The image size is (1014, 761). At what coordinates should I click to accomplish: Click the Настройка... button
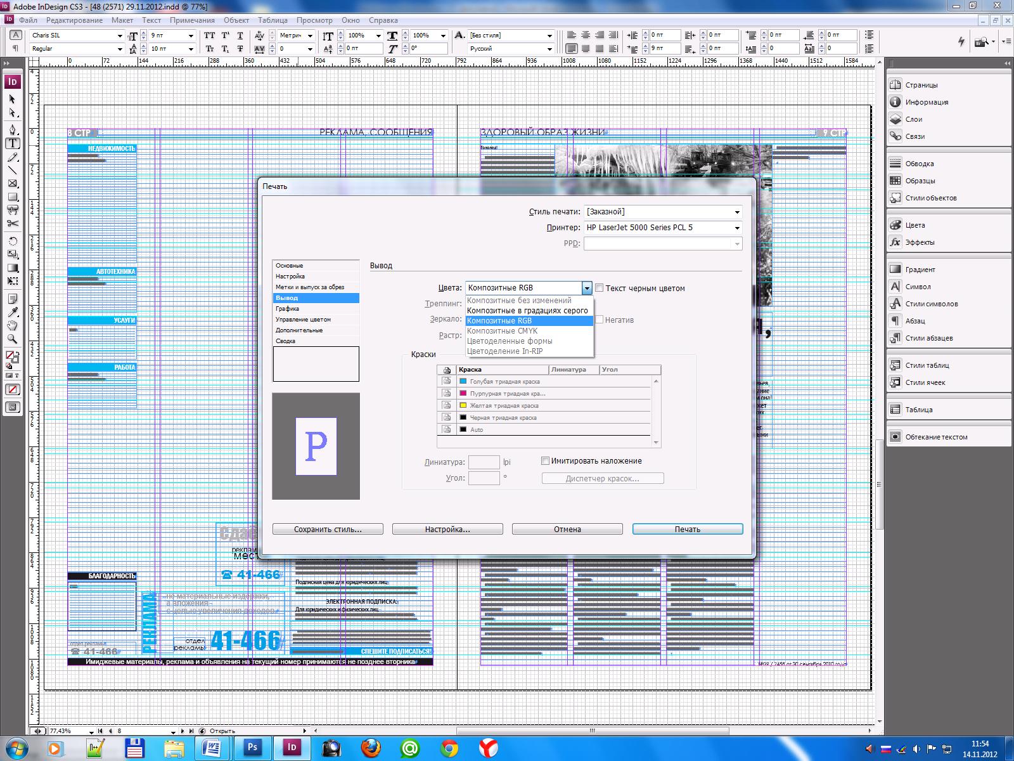pyautogui.click(x=447, y=529)
